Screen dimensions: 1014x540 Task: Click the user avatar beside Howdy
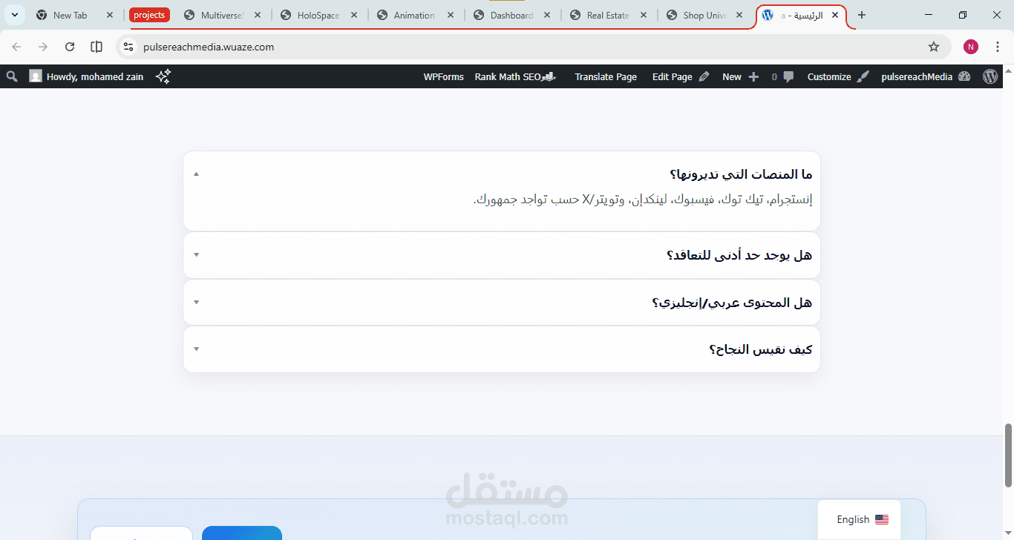[35, 76]
